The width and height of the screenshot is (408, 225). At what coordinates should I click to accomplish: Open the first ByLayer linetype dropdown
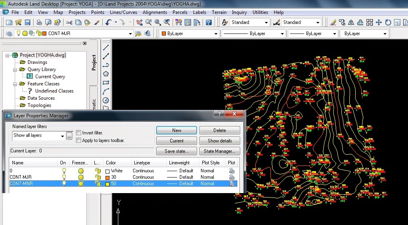coord(282,34)
